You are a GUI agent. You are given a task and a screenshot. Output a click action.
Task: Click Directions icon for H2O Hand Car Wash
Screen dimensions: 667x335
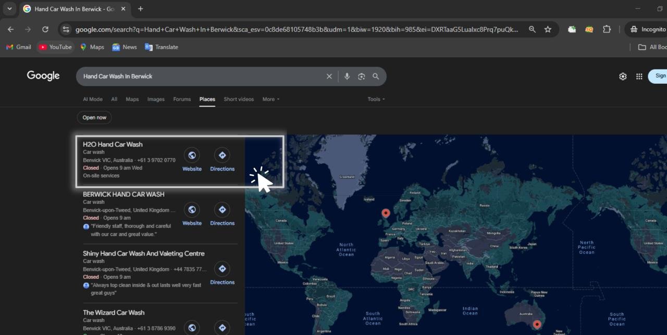click(x=222, y=155)
